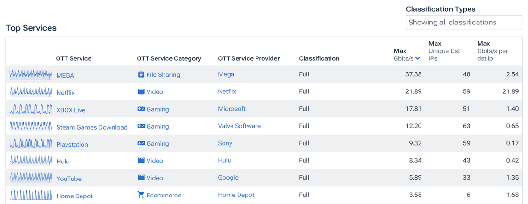
Task: Open the Netflix service link
Action: [66, 92]
